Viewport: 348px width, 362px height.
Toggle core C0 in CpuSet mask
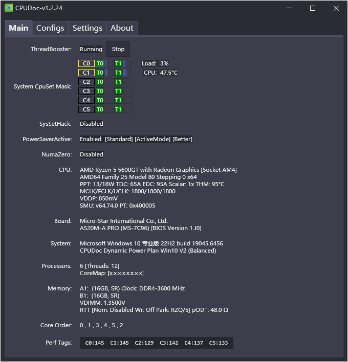point(86,63)
